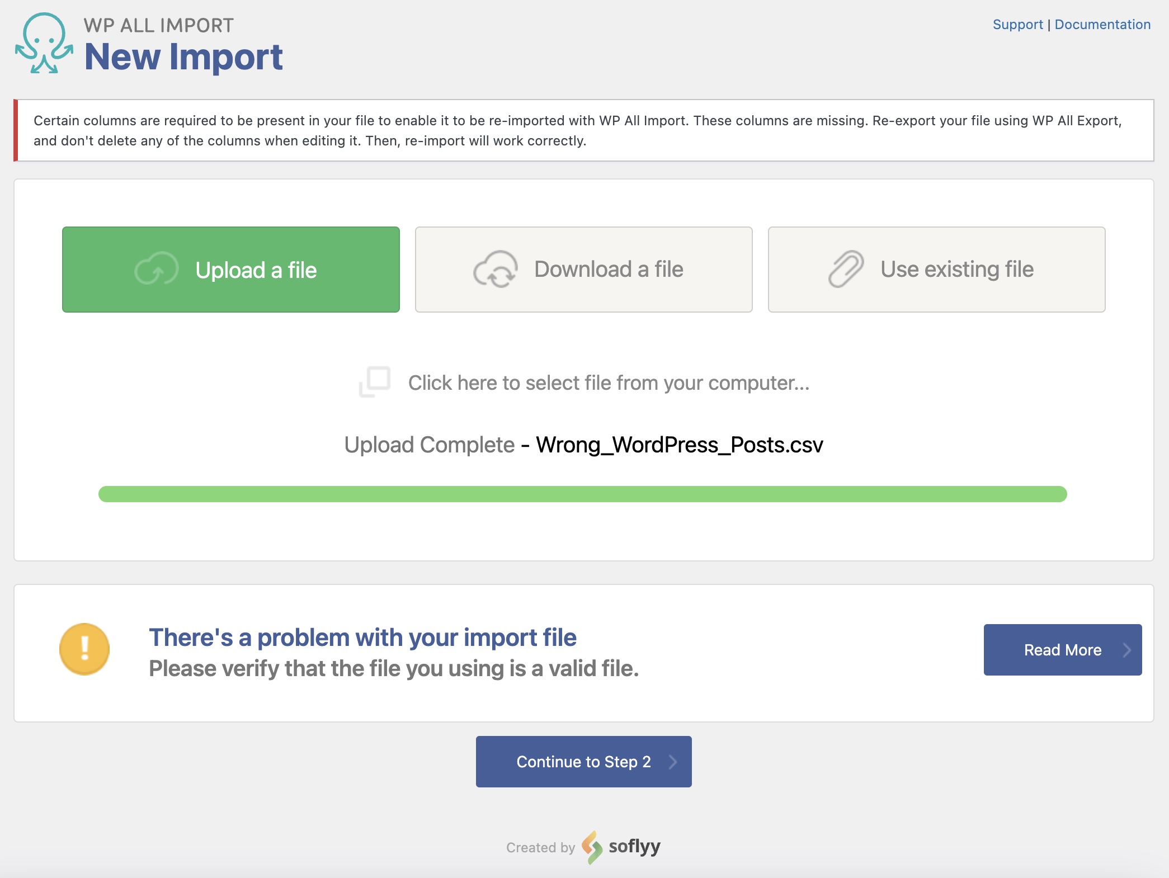Open the Support link

[1017, 25]
